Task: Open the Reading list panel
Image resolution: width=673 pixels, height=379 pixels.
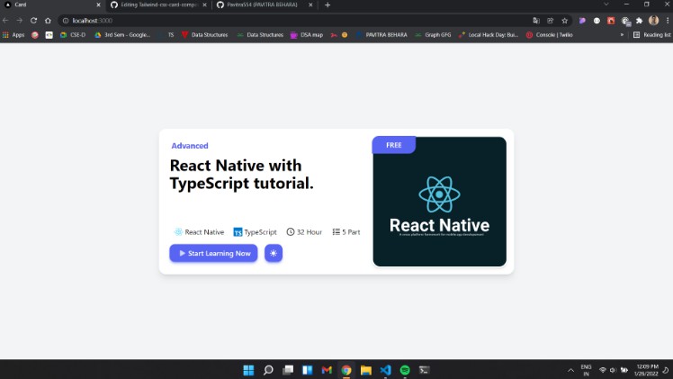Action: tap(652, 35)
